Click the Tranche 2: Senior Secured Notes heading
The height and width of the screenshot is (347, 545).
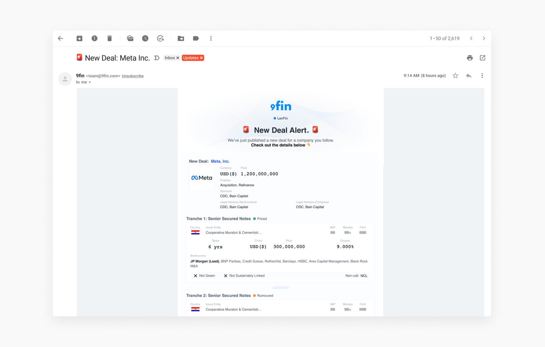point(219,296)
